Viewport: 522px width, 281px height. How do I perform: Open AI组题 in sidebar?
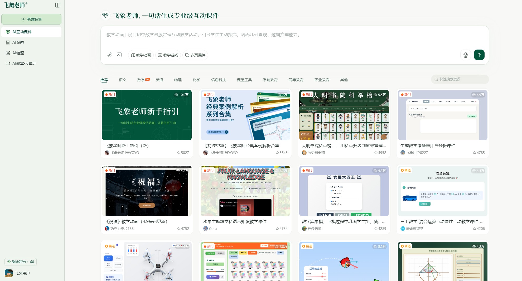31,53
